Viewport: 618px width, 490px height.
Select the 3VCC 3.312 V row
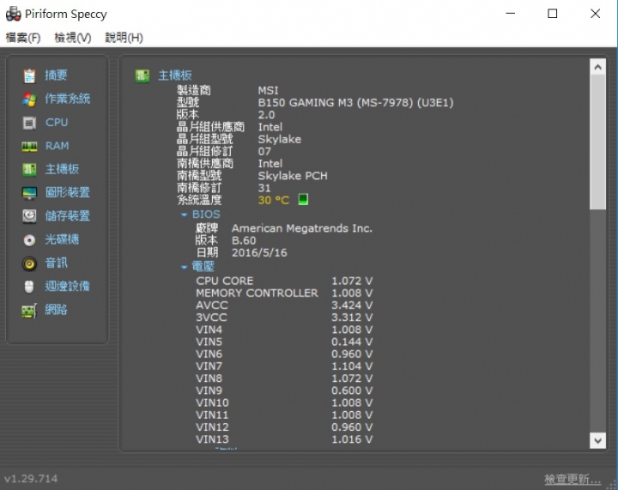(x=284, y=318)
